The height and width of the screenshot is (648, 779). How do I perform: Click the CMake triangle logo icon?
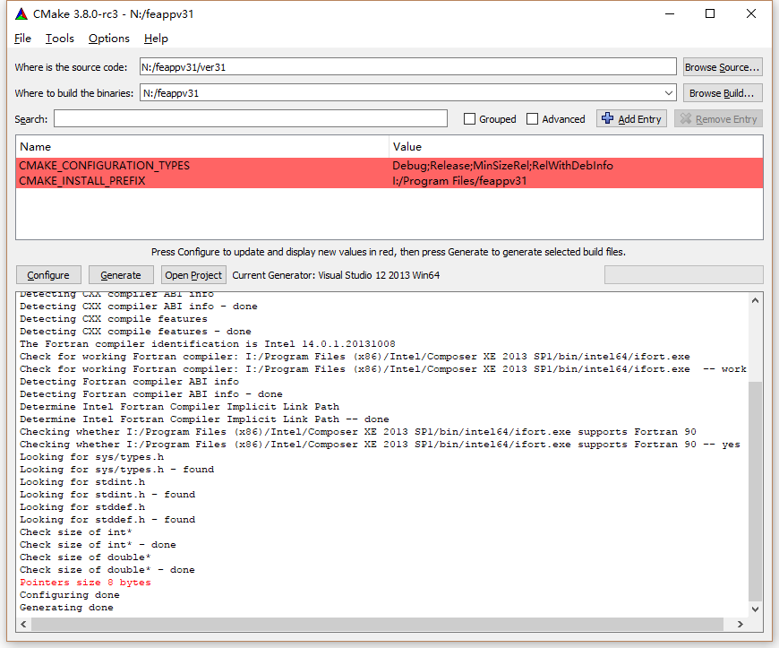(x=21, y=14)
